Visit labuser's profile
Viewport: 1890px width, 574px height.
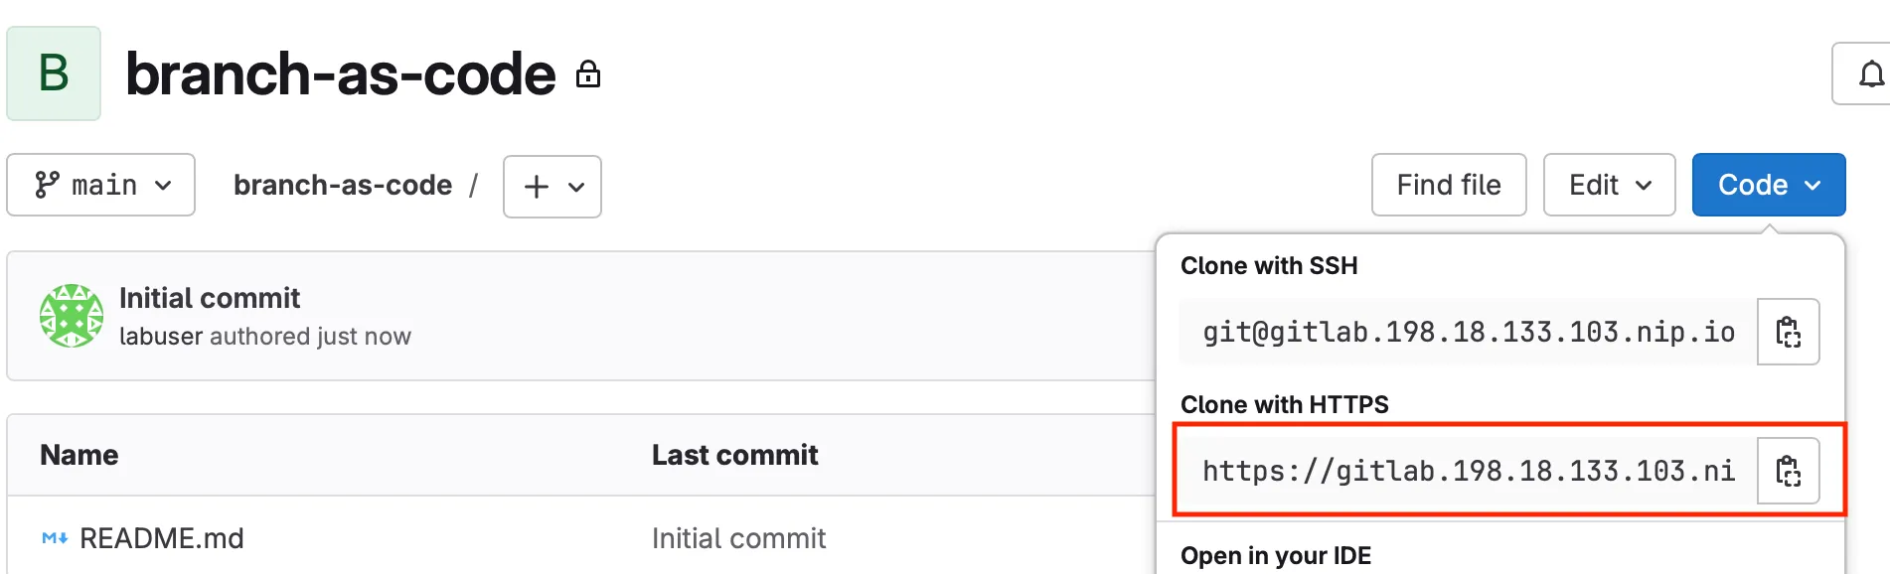157,336
